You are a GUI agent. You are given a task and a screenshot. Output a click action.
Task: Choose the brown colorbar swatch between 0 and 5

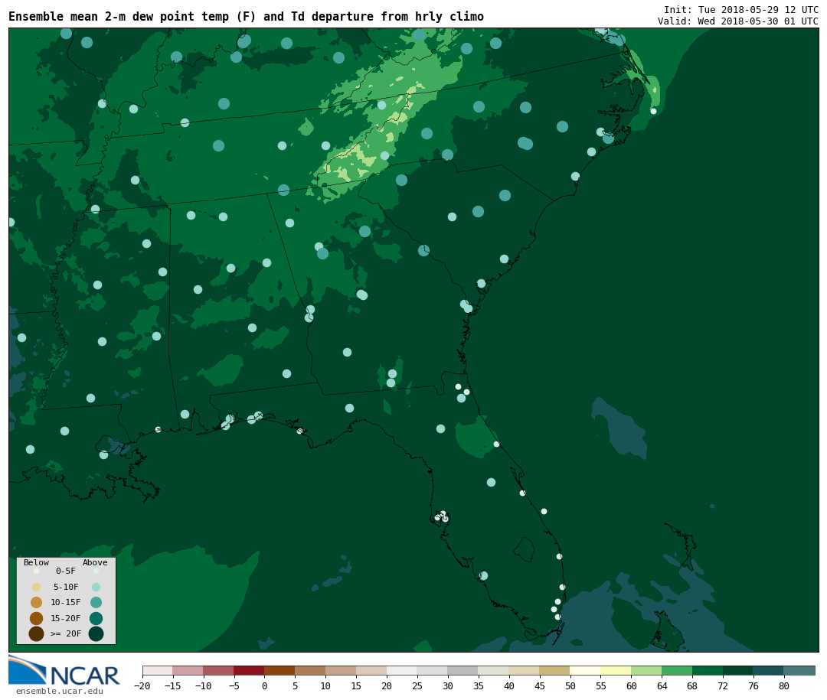tap(279, 670)
